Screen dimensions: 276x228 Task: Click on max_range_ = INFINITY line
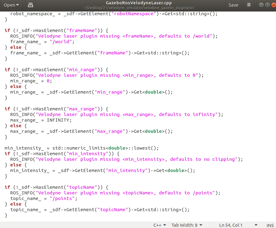click(41, 120)
